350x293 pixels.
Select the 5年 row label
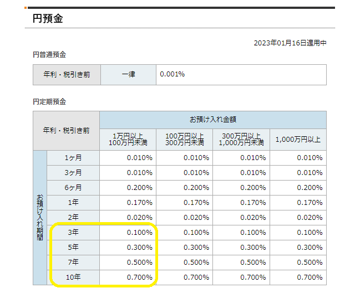pos(73,248)
